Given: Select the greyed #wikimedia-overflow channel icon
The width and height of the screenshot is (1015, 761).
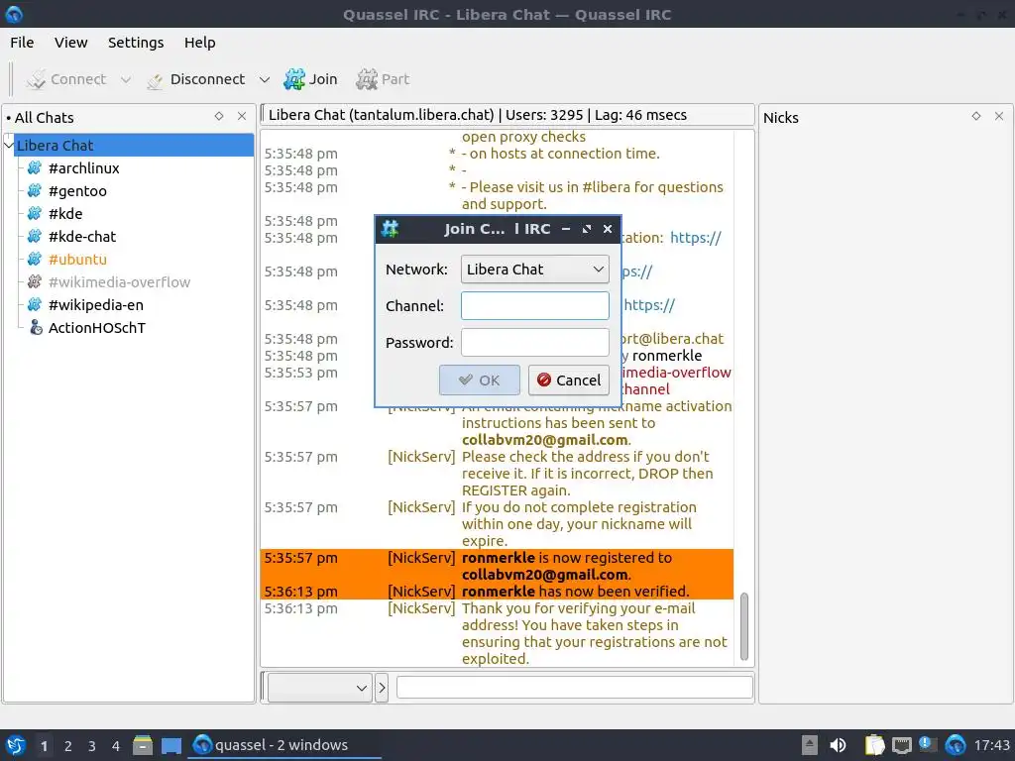Looking at the screenshot, I should [35, 282].
